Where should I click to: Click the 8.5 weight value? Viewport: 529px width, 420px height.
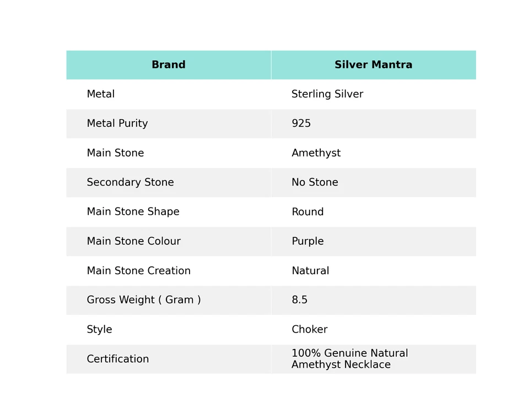coord(300,300)
